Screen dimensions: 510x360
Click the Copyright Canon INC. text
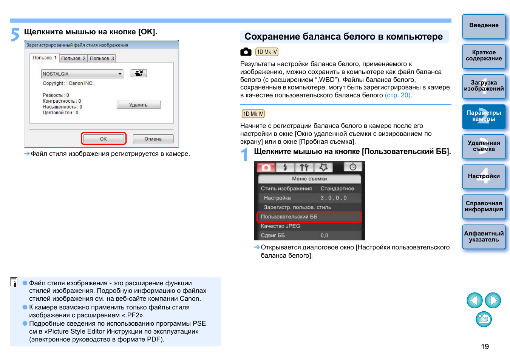[x=68, y=83]
